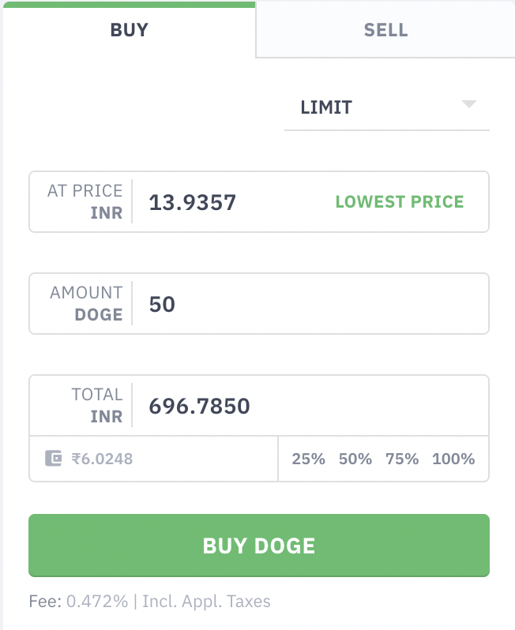The image size is (515, 630).
Task: Select the BUY tab
Action: point(129,30)
